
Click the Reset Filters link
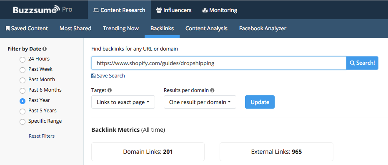(x=42, y=136)
